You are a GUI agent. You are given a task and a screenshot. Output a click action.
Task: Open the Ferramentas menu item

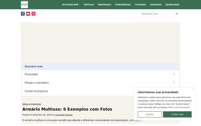123,5
